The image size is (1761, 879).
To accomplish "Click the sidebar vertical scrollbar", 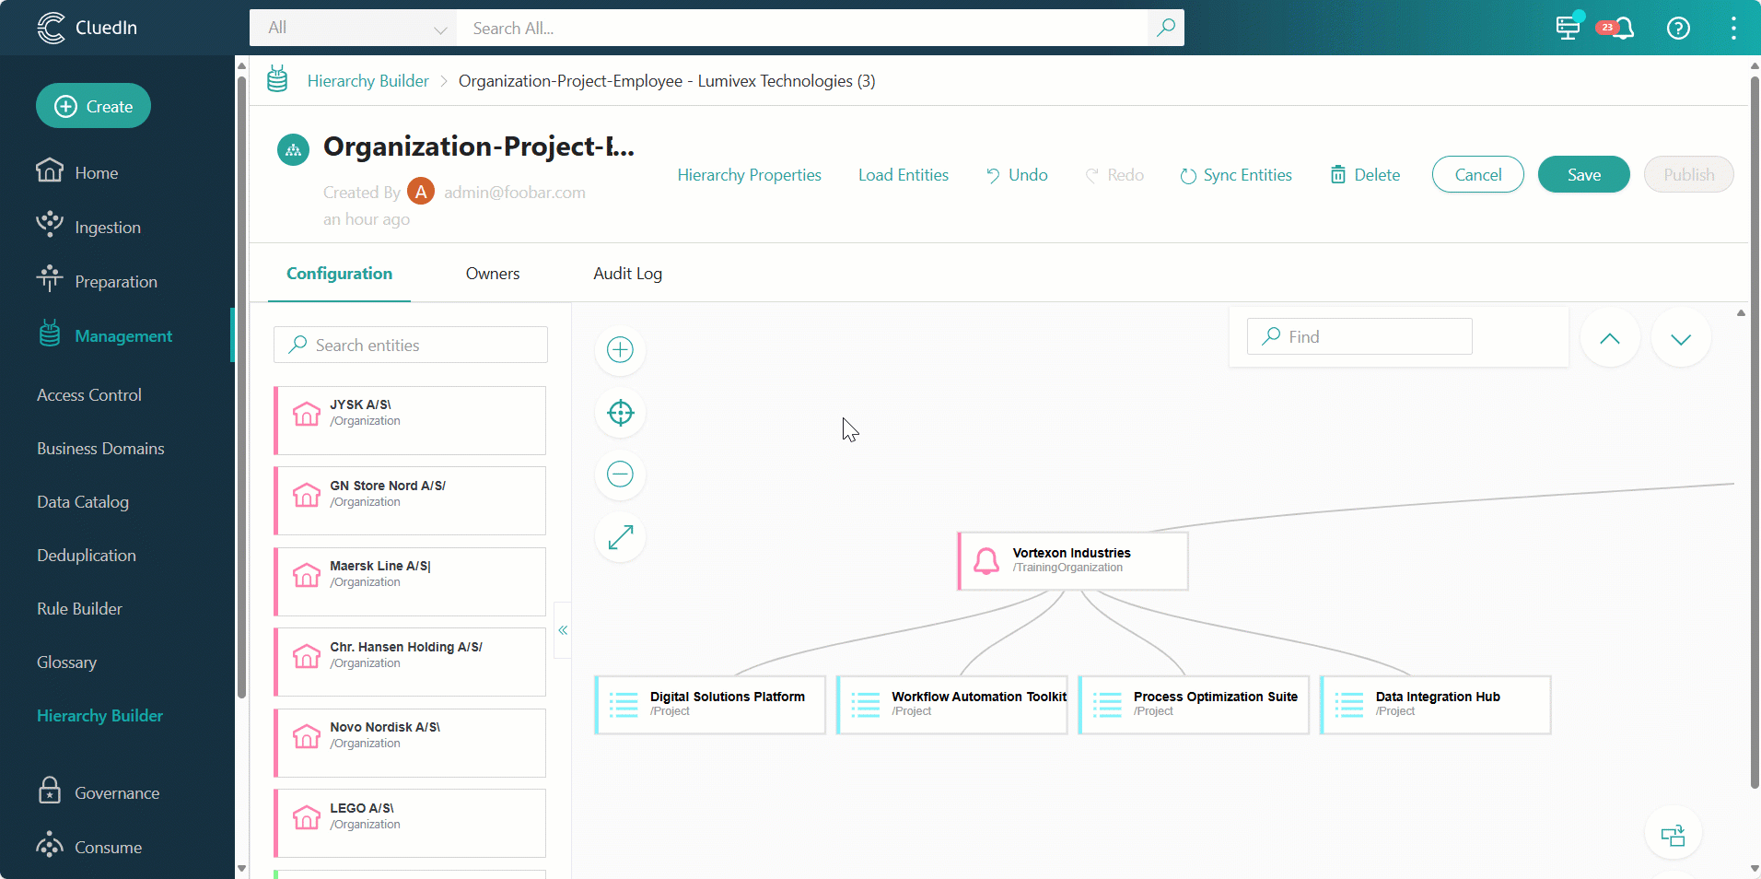I will click(x=241, y=387).
